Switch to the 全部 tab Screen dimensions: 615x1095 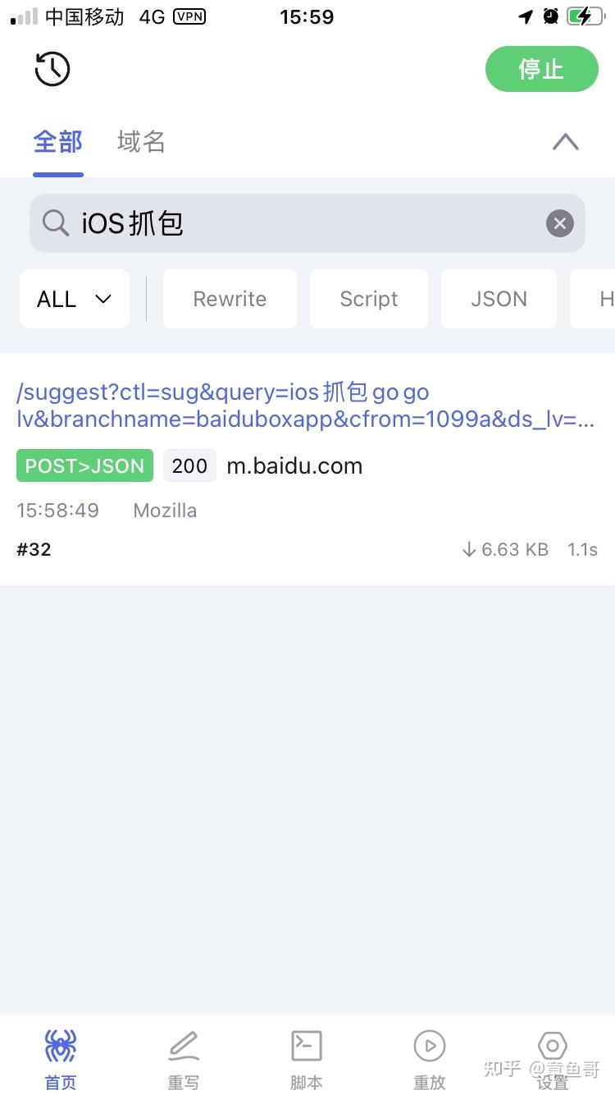point(58,141)
